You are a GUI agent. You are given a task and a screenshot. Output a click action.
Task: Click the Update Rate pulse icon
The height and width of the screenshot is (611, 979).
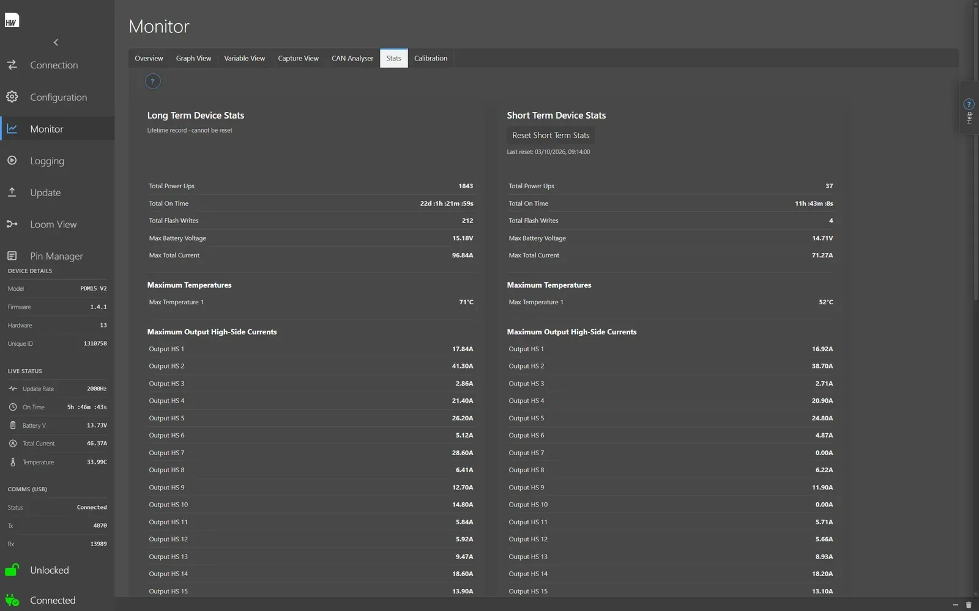[13, 389]
